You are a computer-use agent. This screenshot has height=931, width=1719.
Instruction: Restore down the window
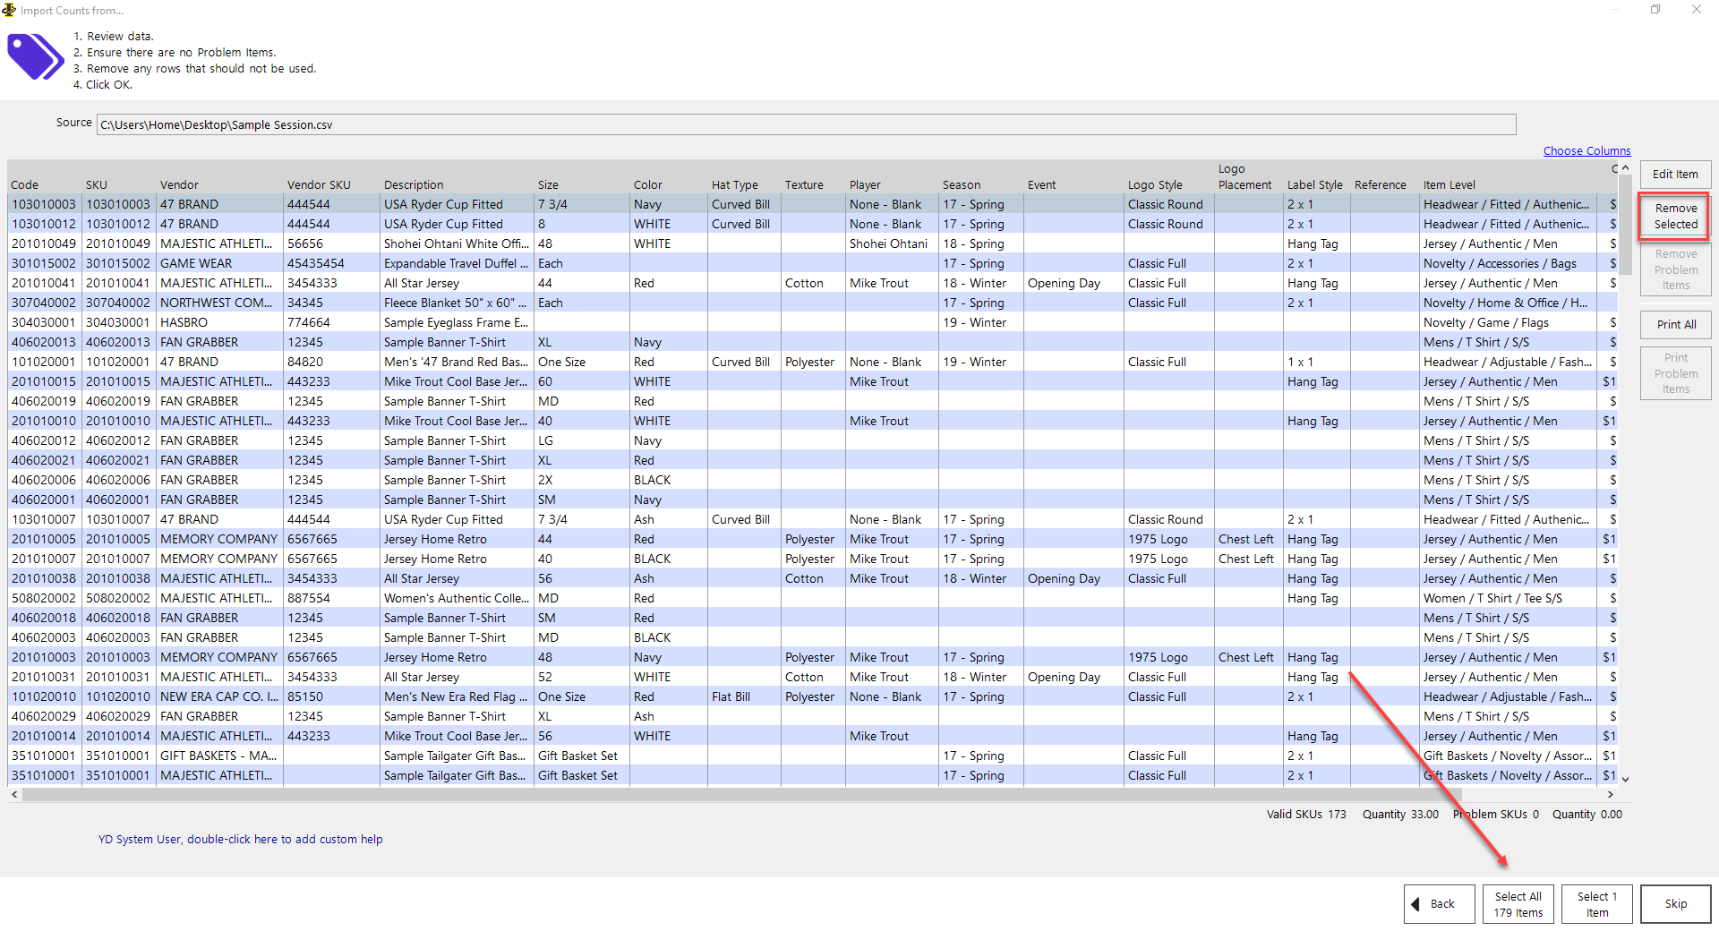[1655, 10]
